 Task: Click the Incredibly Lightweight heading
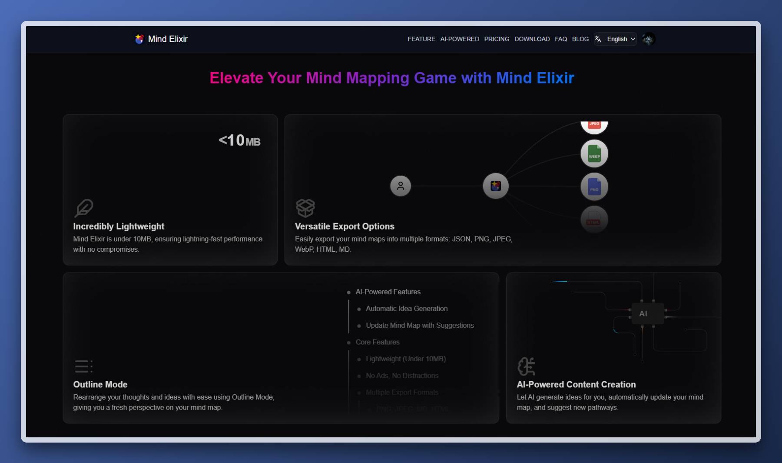point(119,227)
